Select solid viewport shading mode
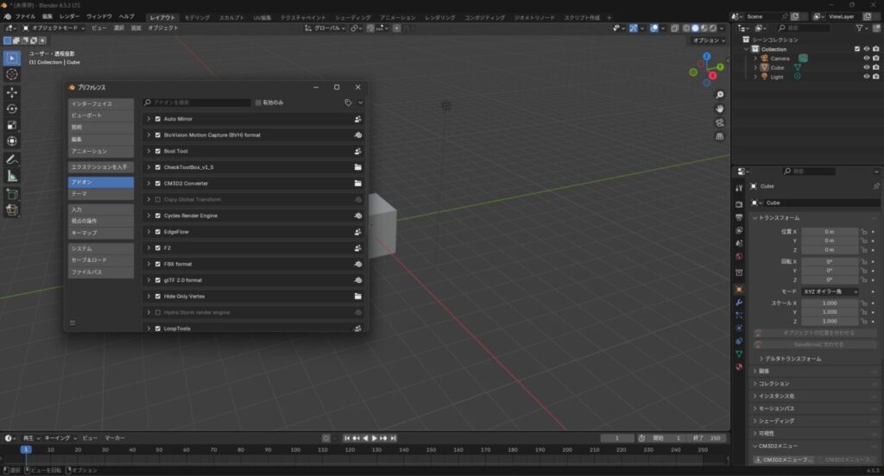This screenshot has height=476, width=884. click(x=695, y=28)
